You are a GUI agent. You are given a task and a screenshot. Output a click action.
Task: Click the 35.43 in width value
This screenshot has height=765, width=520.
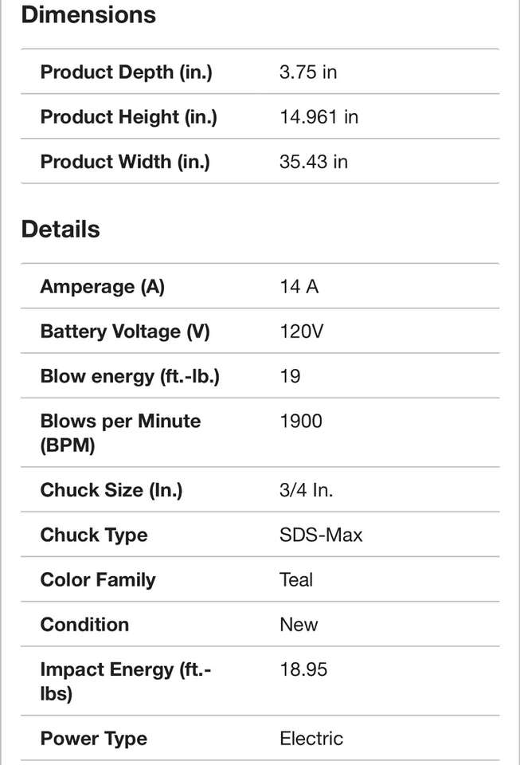click(x=314, y=162)
